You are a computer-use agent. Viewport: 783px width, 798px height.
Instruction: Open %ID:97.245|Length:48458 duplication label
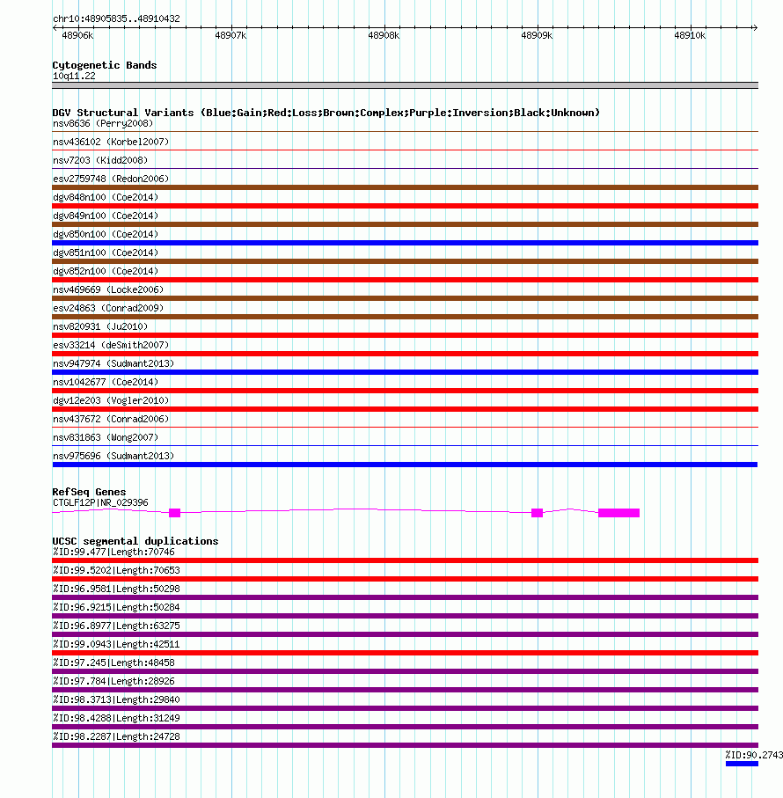point(113,663)
